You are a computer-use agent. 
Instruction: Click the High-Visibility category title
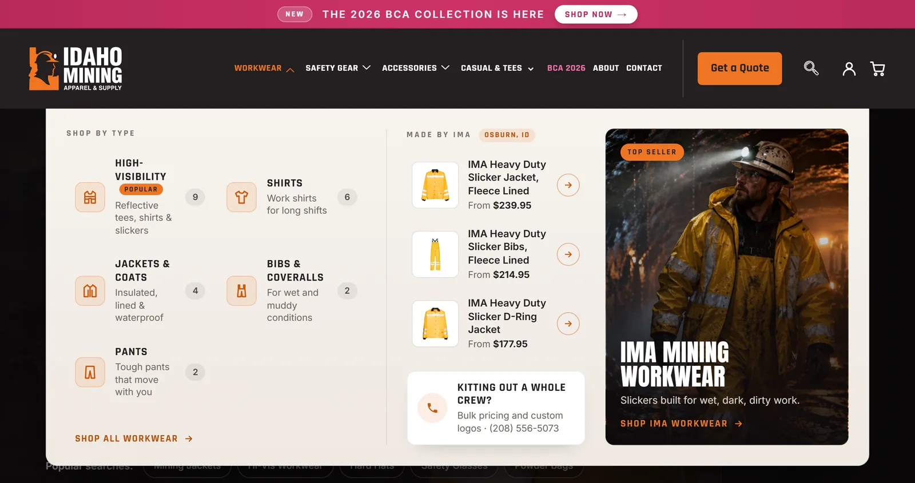141,170
